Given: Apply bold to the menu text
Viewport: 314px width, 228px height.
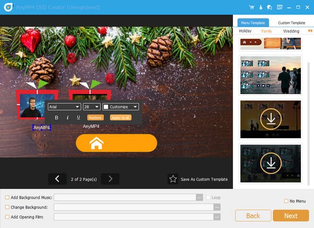Looking at the screenshot, I should pos(57,118).
